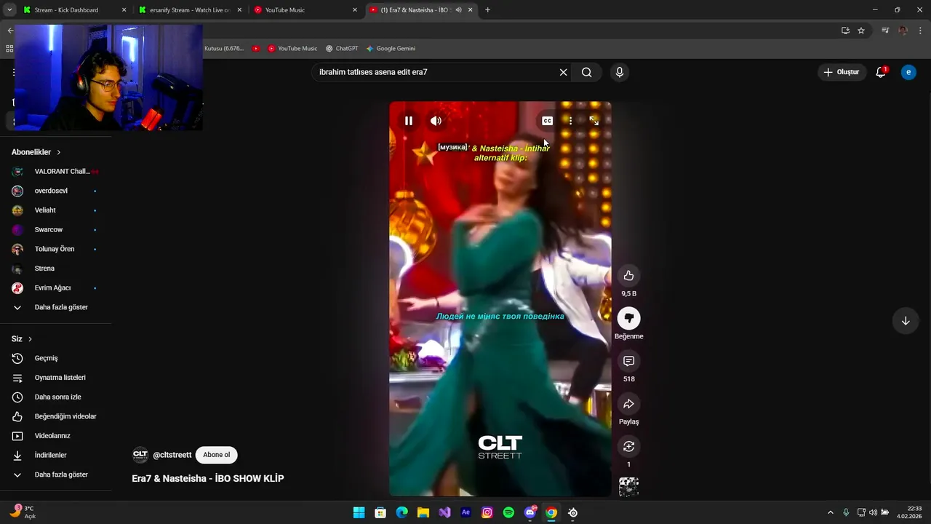Show hidden system tray icons
The image size is (931, 524).
point(830,512)
